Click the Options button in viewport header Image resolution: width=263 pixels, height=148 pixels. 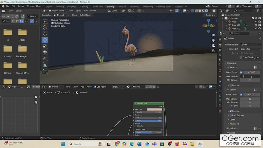point(210,15)
